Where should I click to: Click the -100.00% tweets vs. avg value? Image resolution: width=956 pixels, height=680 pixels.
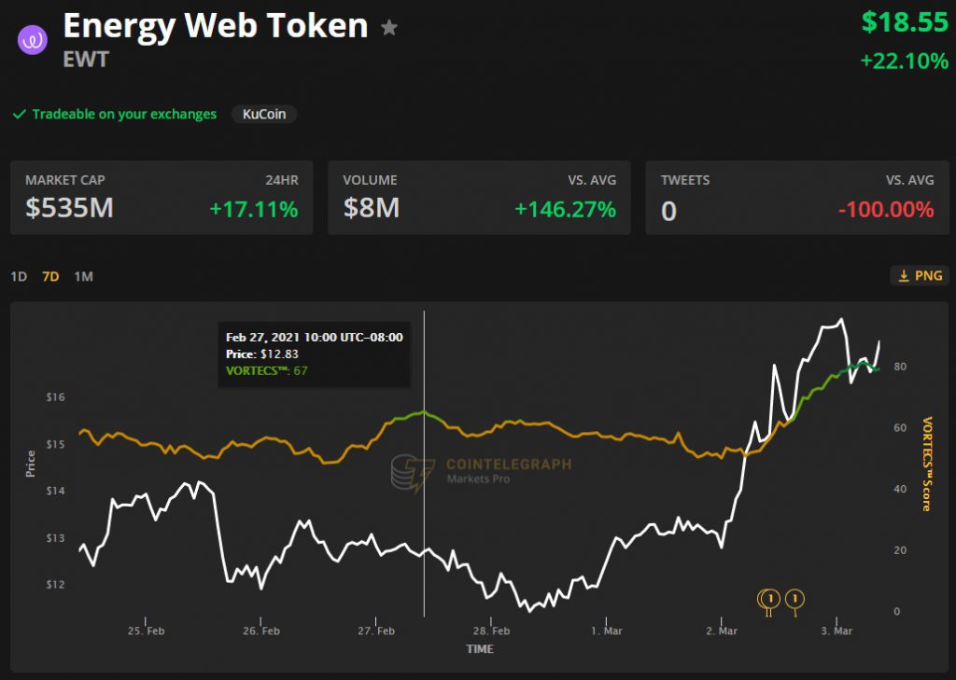click(x=886, y=210)
